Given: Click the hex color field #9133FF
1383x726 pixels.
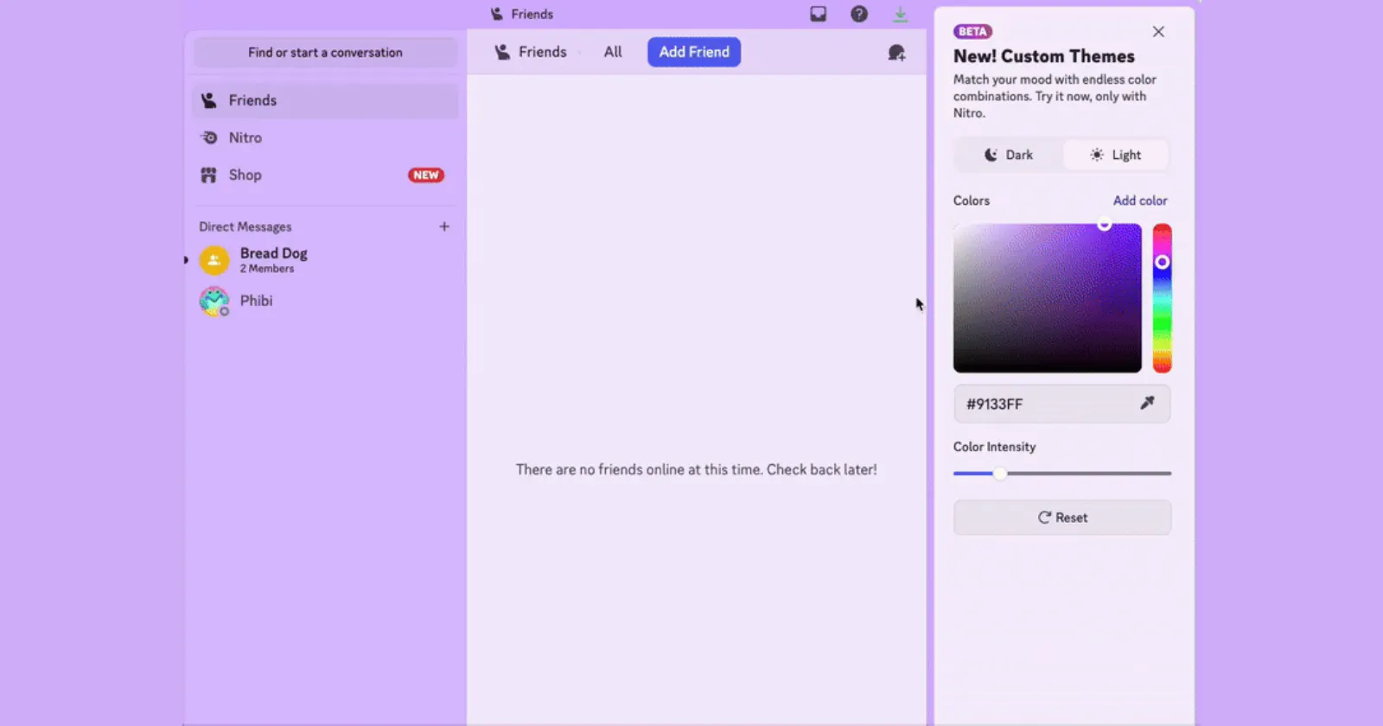Looking at the screenshot, I should click(x=1062, y=404).
